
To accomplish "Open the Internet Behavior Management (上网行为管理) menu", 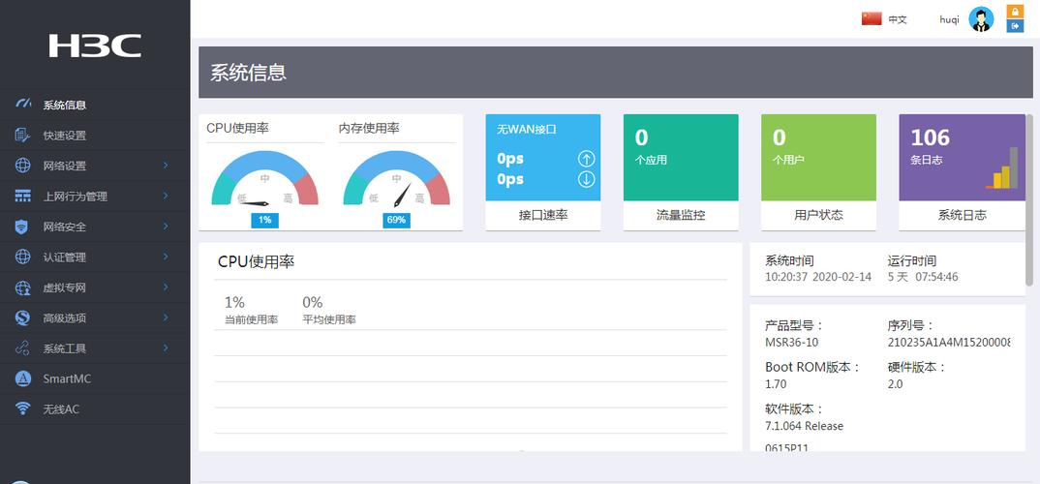I will click(x=76, y=197).
